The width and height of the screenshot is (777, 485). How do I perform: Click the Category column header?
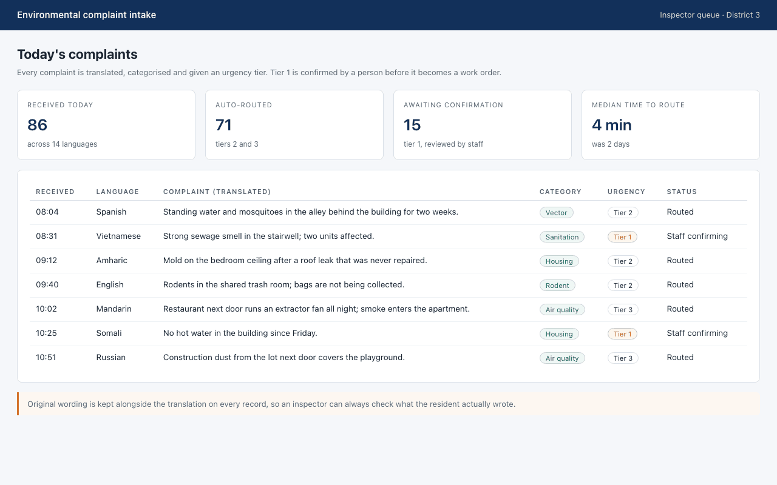coord(560,192)
